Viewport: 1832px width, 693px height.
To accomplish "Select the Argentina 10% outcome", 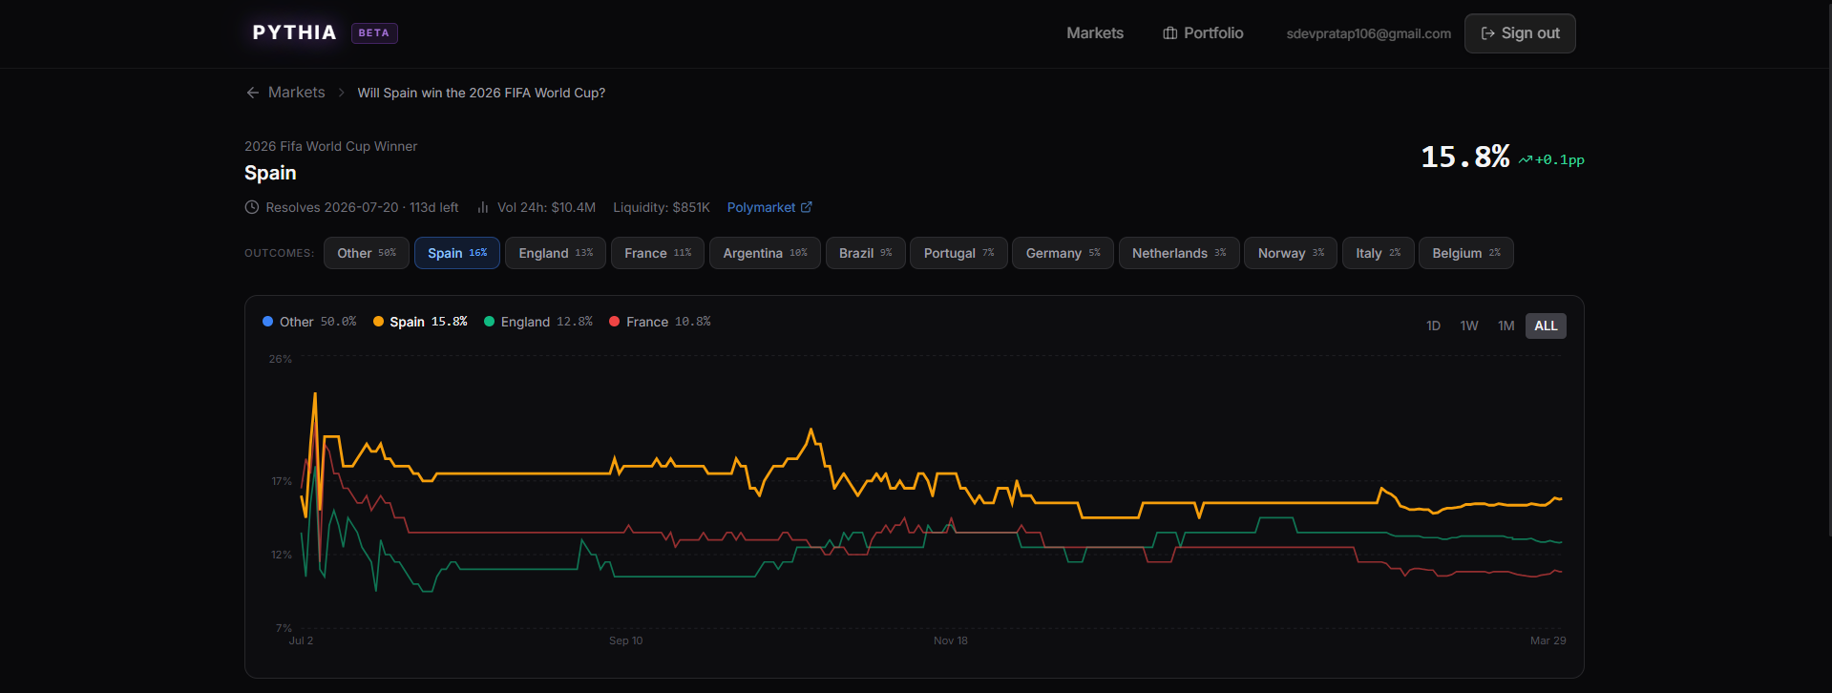I will 765,253.
